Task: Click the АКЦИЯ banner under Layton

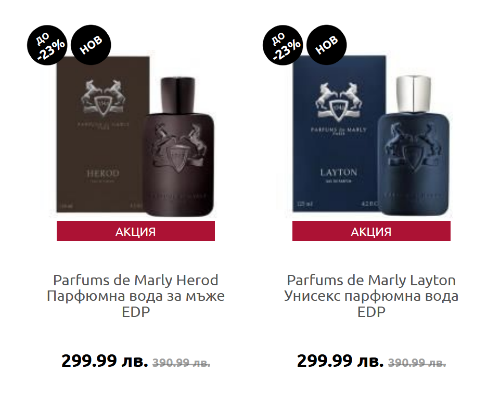Action: point(371,231)
